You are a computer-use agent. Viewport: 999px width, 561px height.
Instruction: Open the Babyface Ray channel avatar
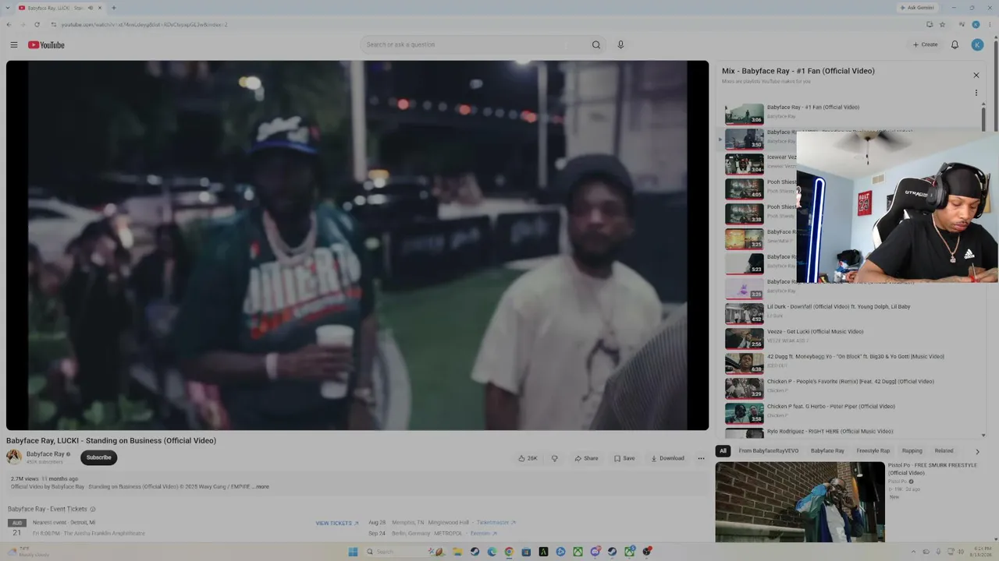pyautogui.click(x=14, y=457)
